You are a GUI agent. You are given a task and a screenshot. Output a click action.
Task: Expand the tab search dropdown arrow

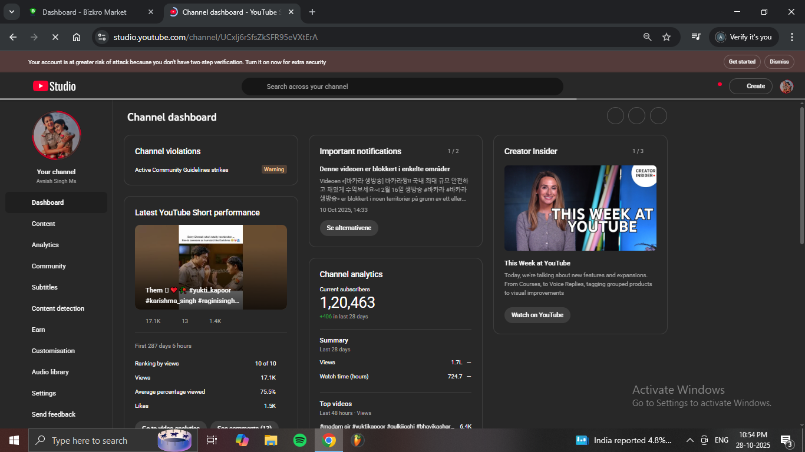(x=11, y=12)
